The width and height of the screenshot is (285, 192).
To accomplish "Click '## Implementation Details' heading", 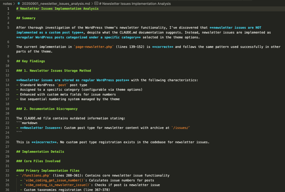I will point(40,151).
